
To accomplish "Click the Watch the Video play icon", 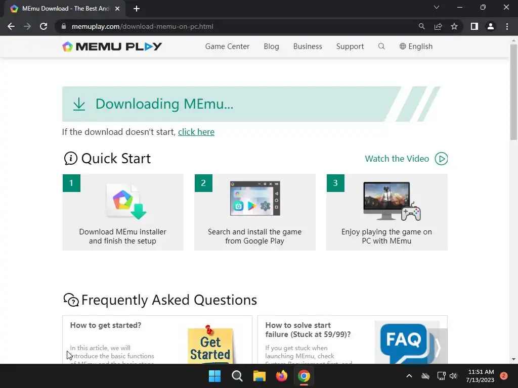I will tap(441, 159).
